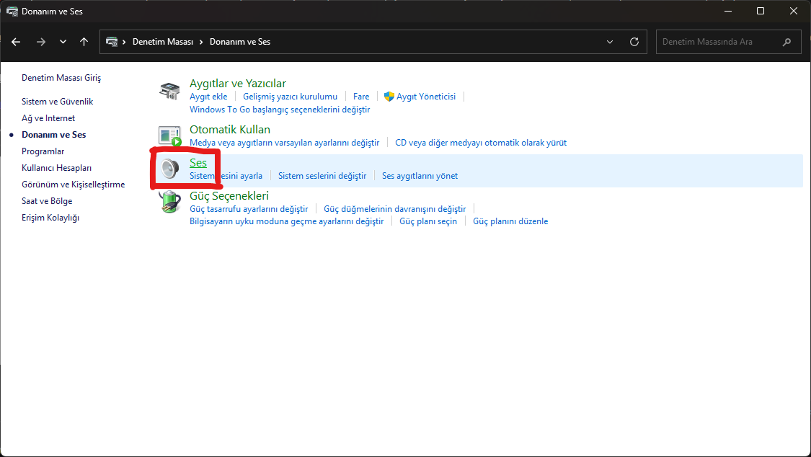Screen dimensions: 811x457
Task: Click the Control Panel icon in address bar
Action: click(x=112, y=42)
